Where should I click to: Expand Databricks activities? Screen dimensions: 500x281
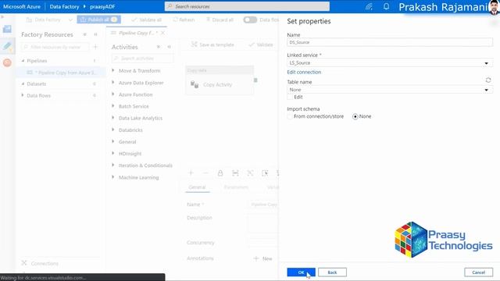click(x=112, y=130)
